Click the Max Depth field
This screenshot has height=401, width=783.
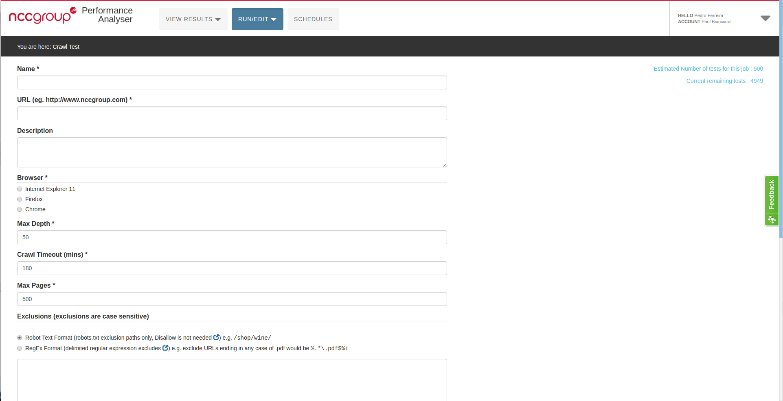pos(232,237)
